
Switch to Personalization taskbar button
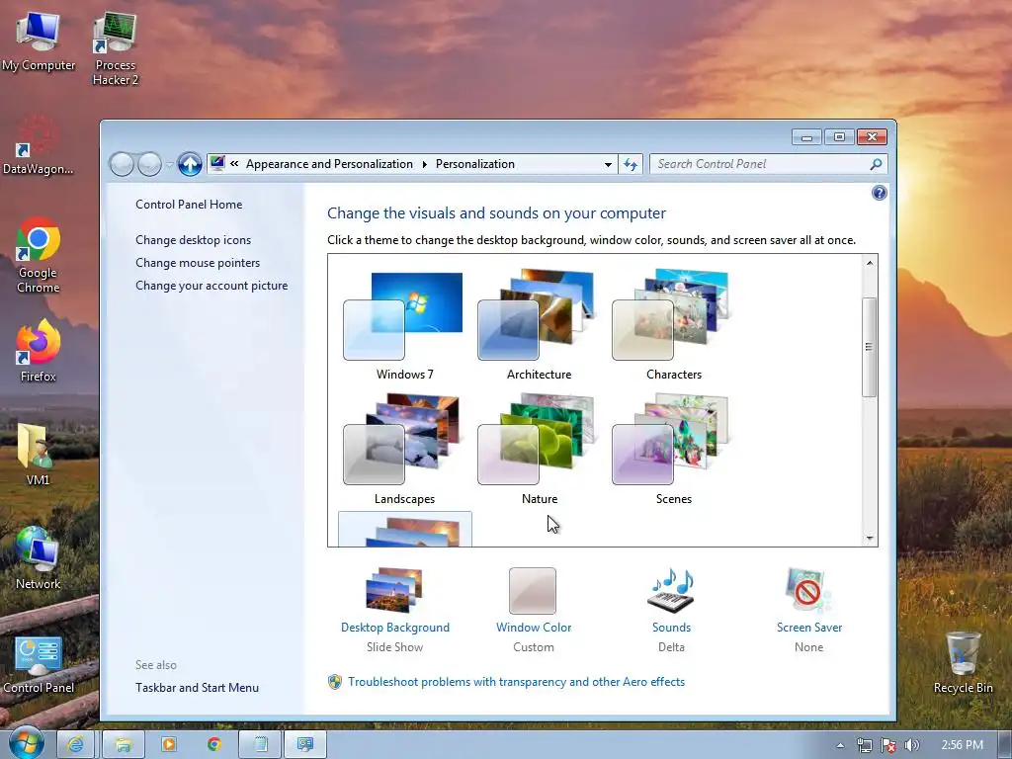pos(305,745)
